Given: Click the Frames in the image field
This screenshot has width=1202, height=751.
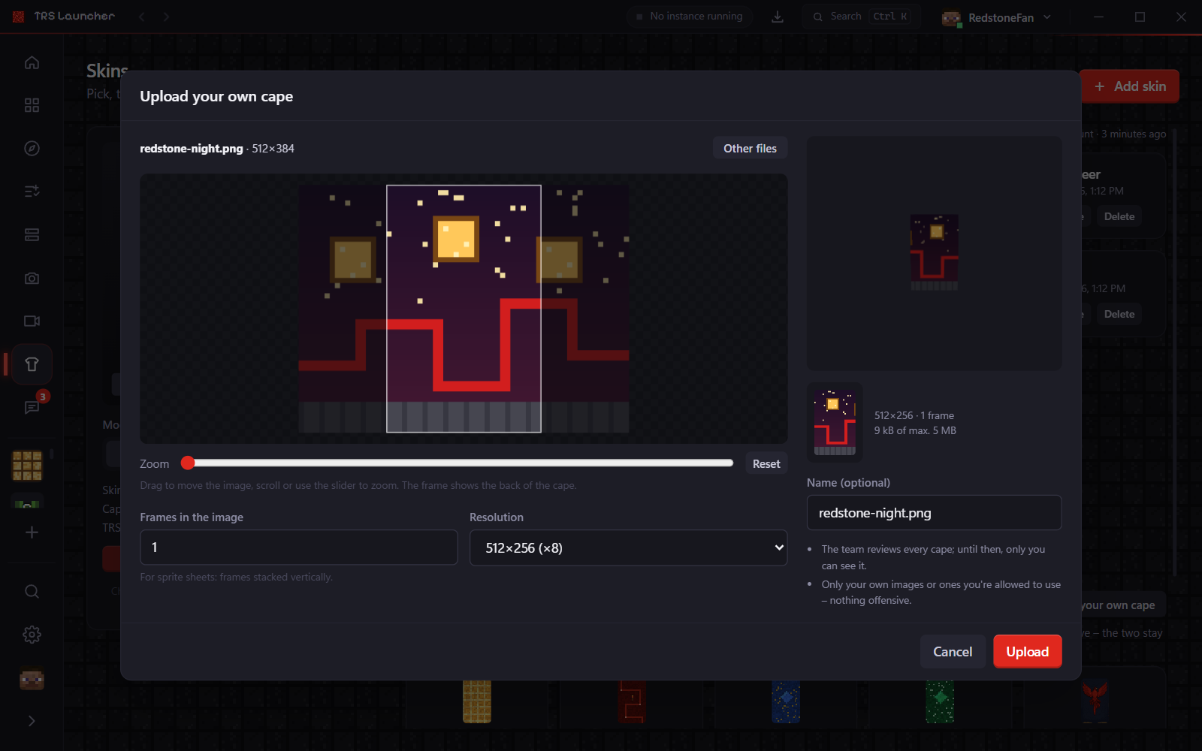Looking at the screenshot, I should [x=299, y=547].
